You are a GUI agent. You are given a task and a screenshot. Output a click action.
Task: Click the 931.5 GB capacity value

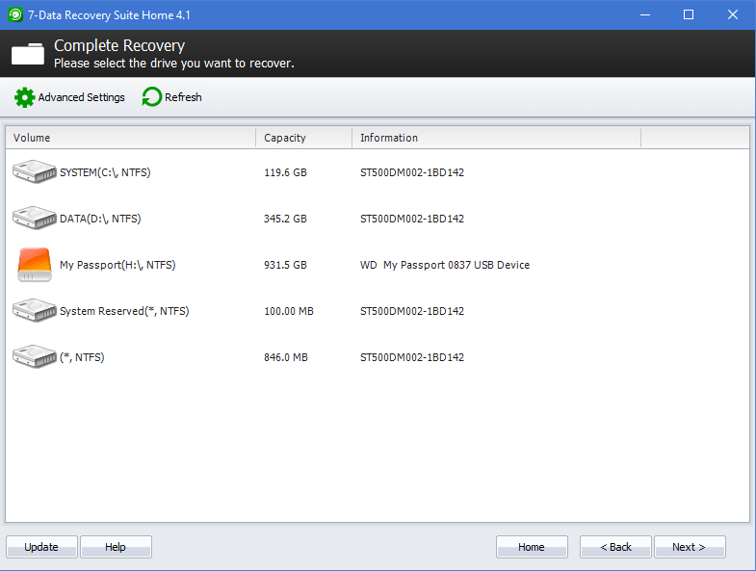click(285, 265)
